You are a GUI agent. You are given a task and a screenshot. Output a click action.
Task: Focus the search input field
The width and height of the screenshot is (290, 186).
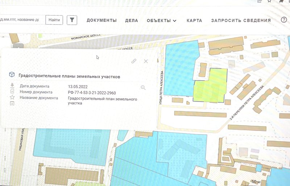(x=22, y=20)
